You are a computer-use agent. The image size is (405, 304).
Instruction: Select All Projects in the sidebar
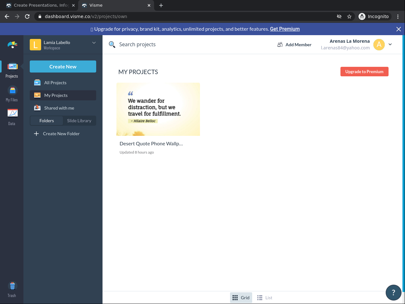pos(63,83)
